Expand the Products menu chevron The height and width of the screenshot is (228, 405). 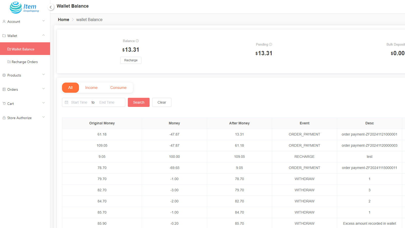coord(44,74)
